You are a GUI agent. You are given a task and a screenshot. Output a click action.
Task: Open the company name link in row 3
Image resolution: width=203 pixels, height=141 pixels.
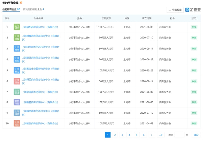(x=41, y=49)
